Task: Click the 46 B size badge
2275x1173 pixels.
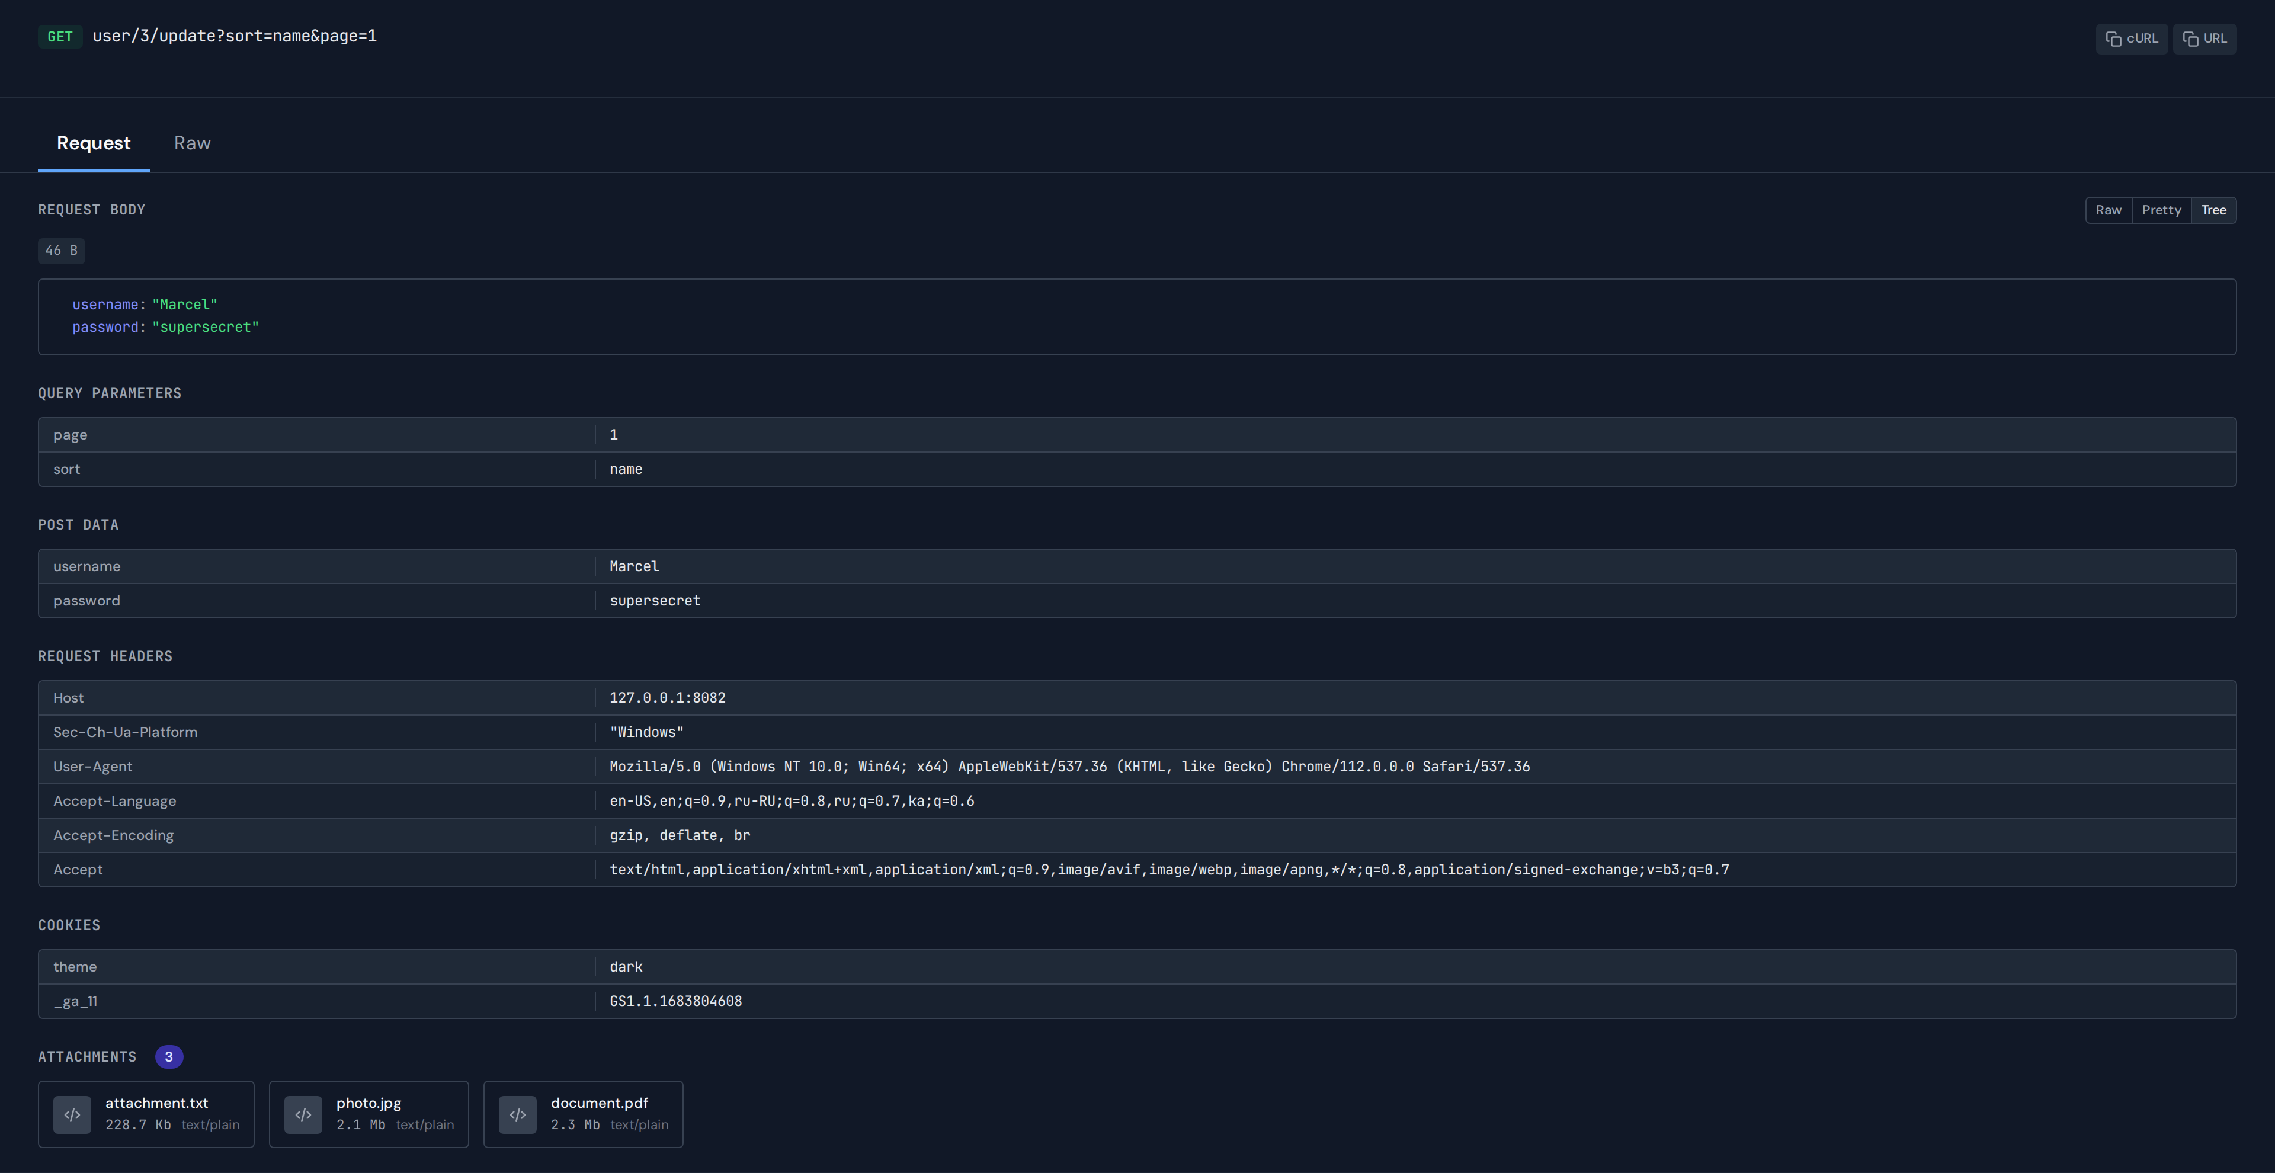Action: click(61, 251)
